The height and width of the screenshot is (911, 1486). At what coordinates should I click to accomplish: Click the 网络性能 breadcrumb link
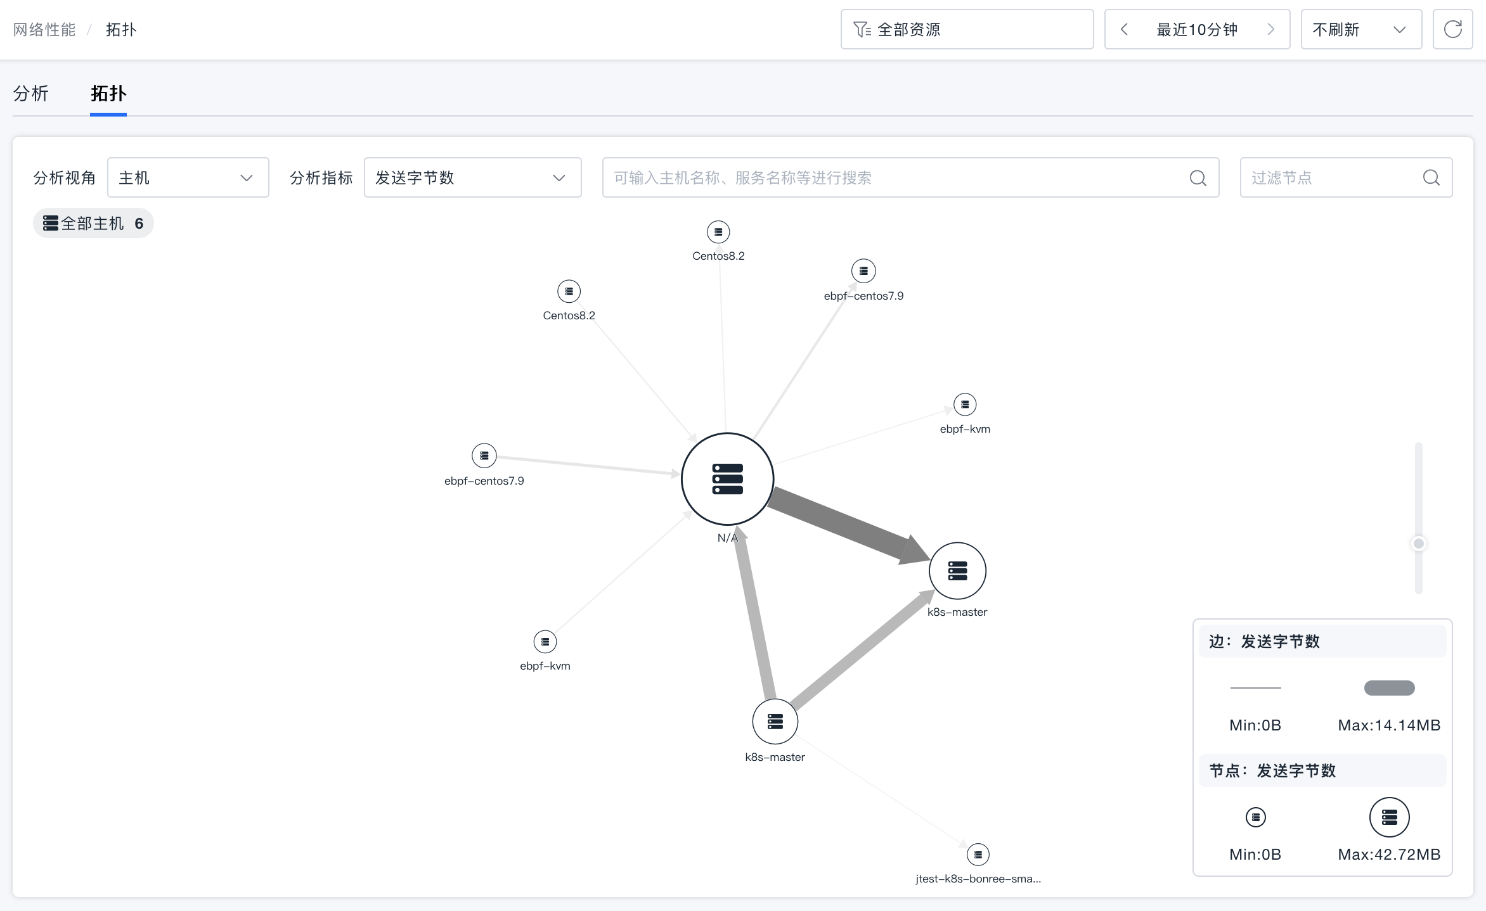(44, 29)
